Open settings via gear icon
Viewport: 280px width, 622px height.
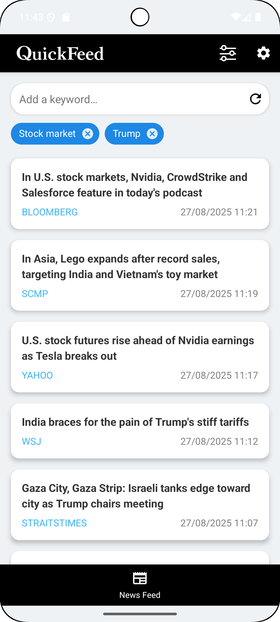(x=263, y=53)
